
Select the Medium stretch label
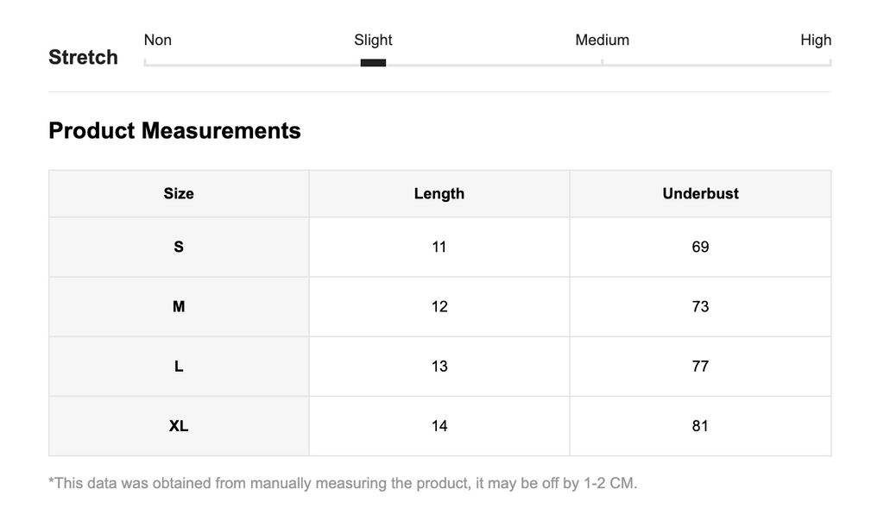tap(602, 40)
